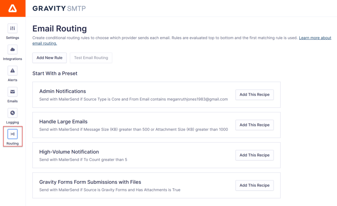The width and height of the screenshot is (337, 206).
Task: Click the Has Attachments is True description
Action: (x=110, y=190)
